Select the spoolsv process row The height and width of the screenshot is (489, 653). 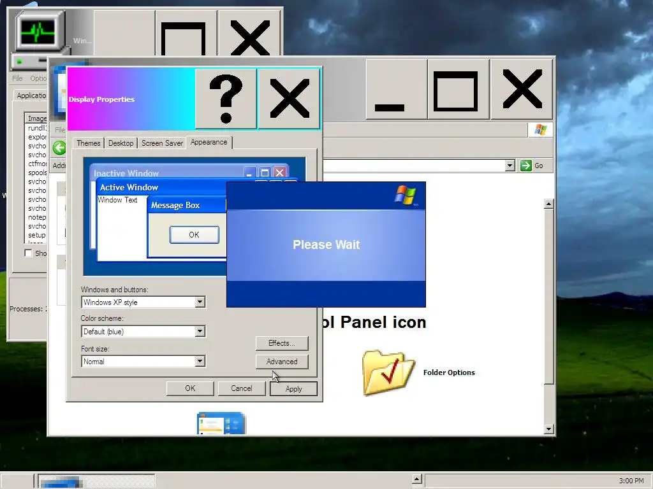coord(36,173)
